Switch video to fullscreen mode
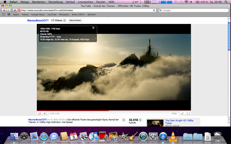Image resolution: width=231 pixels, height=144 pixels. coord(188,113)
